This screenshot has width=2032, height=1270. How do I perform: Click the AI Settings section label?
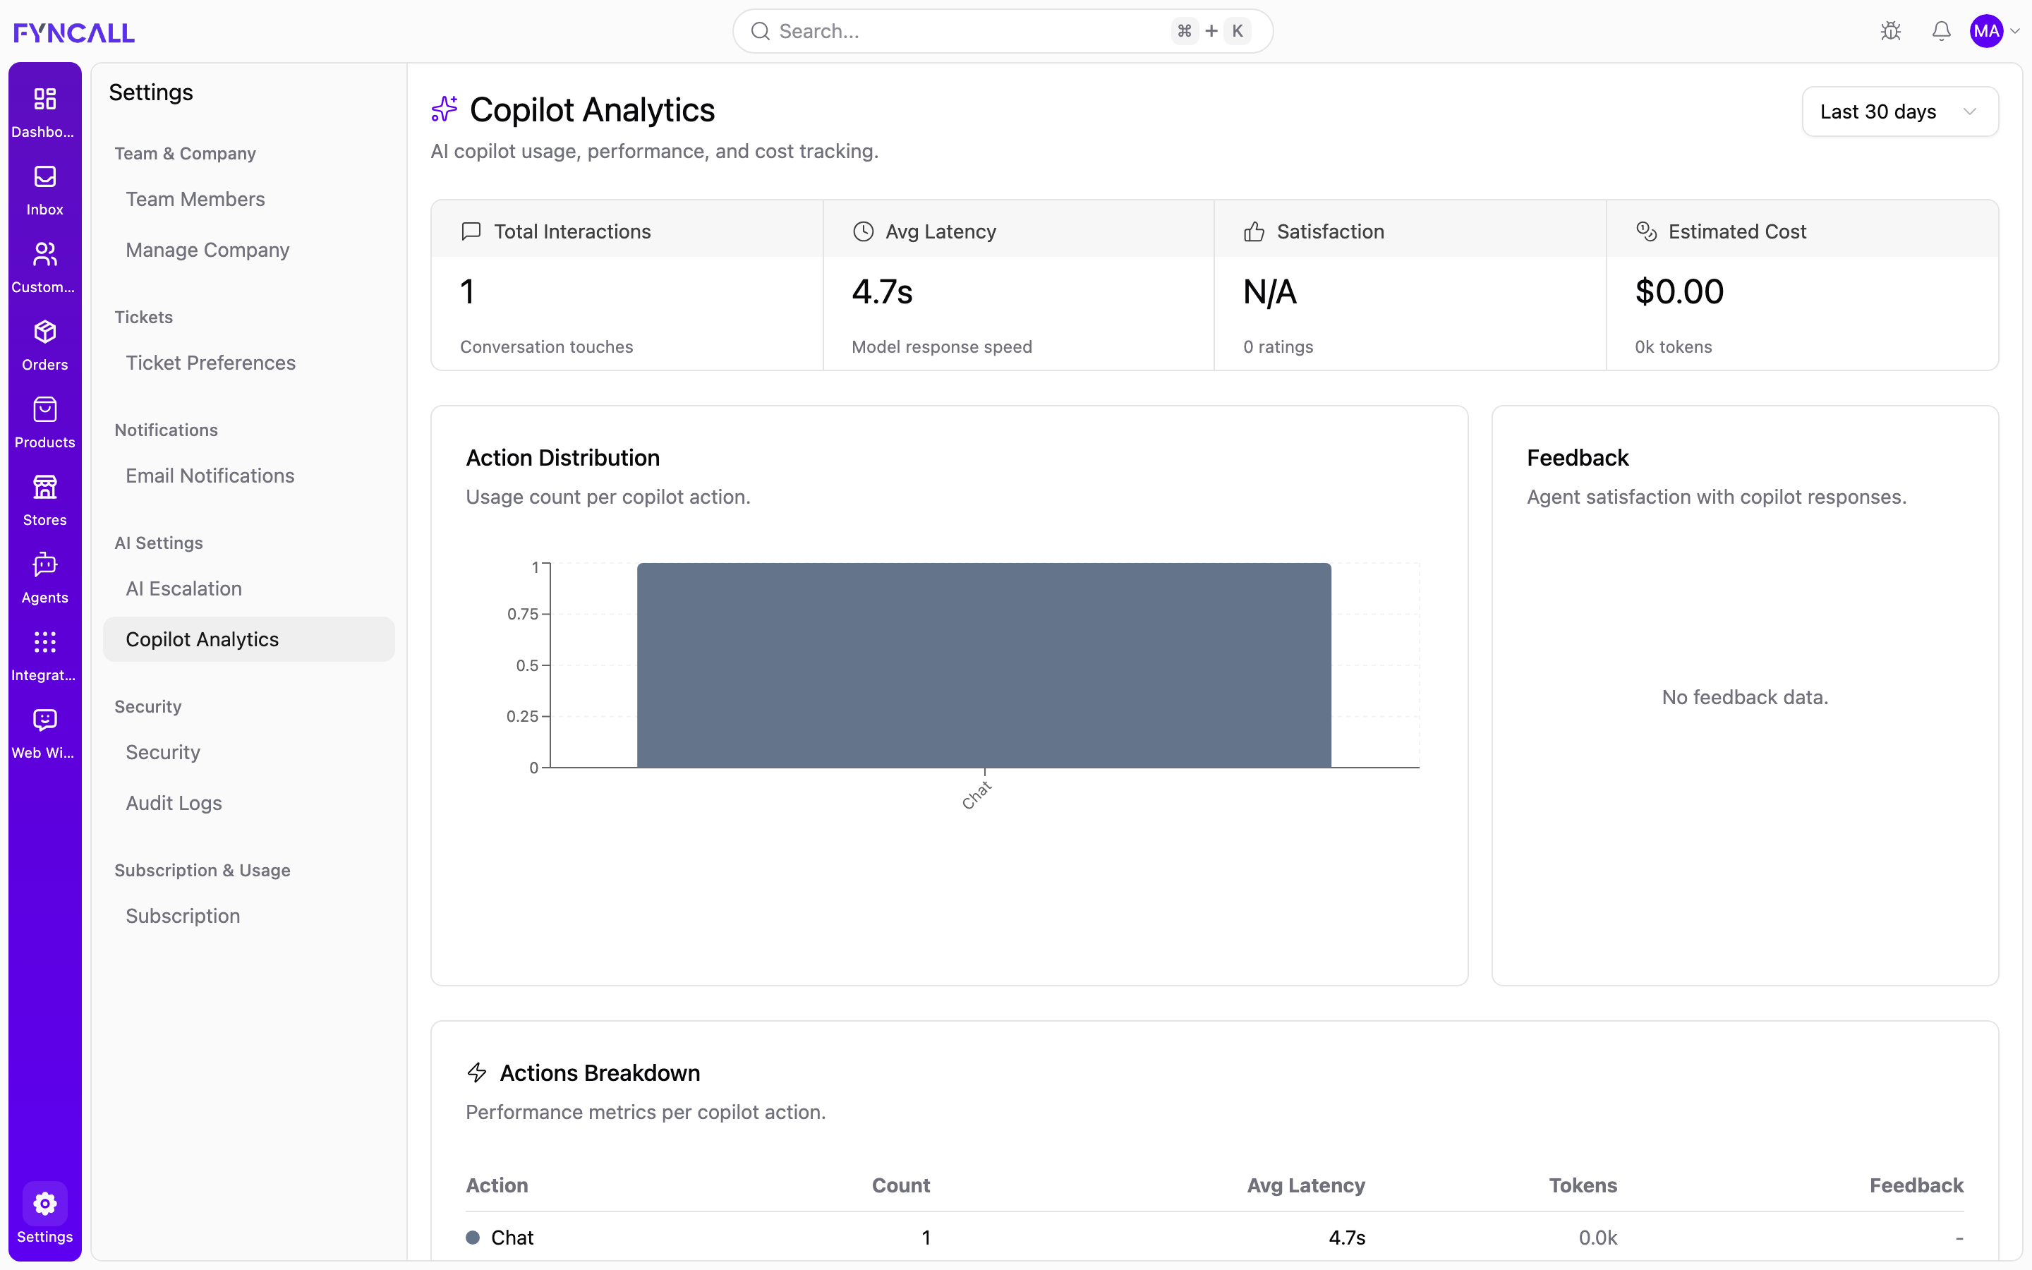pos(159,543)
